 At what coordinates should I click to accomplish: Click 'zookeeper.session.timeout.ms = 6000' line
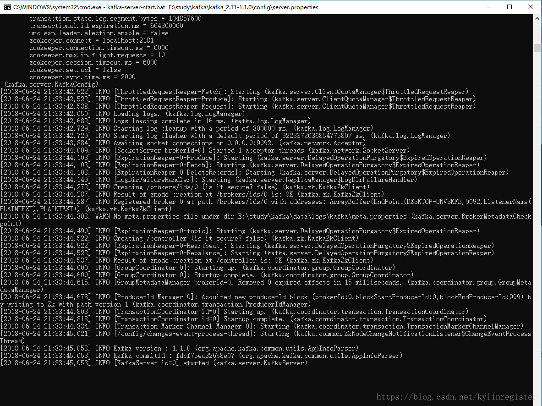point(93,63)
